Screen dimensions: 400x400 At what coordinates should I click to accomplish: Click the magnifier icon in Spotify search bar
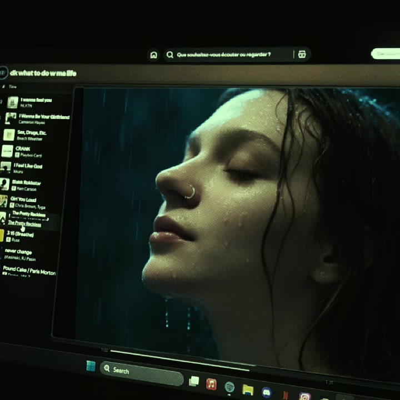(x=169, y=54)
